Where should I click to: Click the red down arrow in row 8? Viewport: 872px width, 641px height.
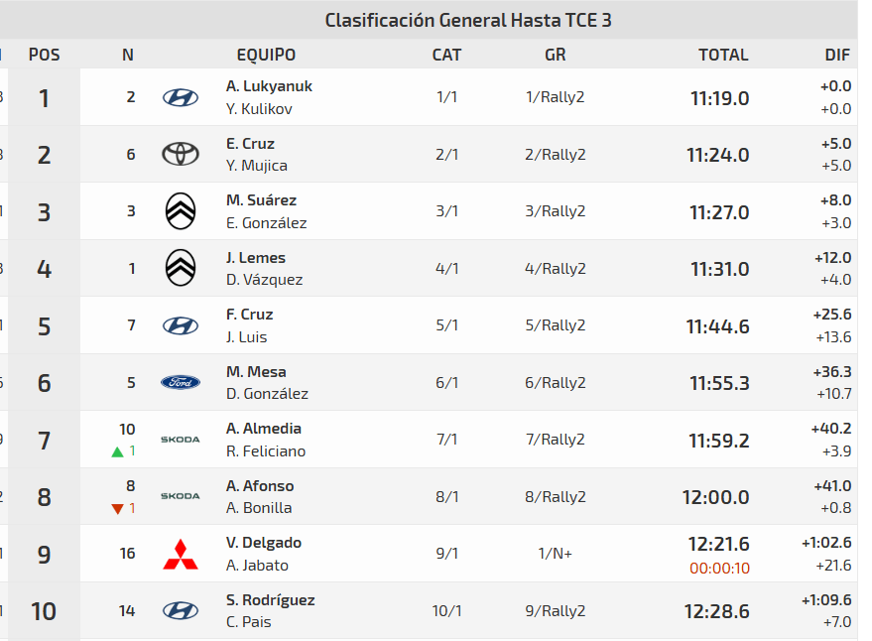click(x=118, y=509)
